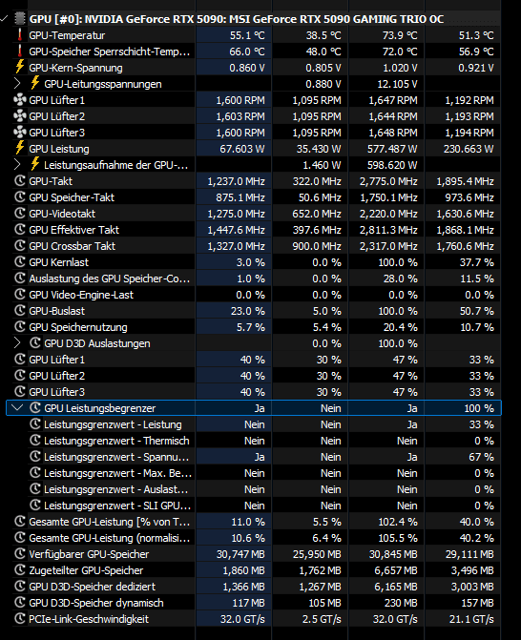521x640 pixels.
Task: Click lightning icon beside GPU-Kern-Spannung
Action: pos(20,68)
